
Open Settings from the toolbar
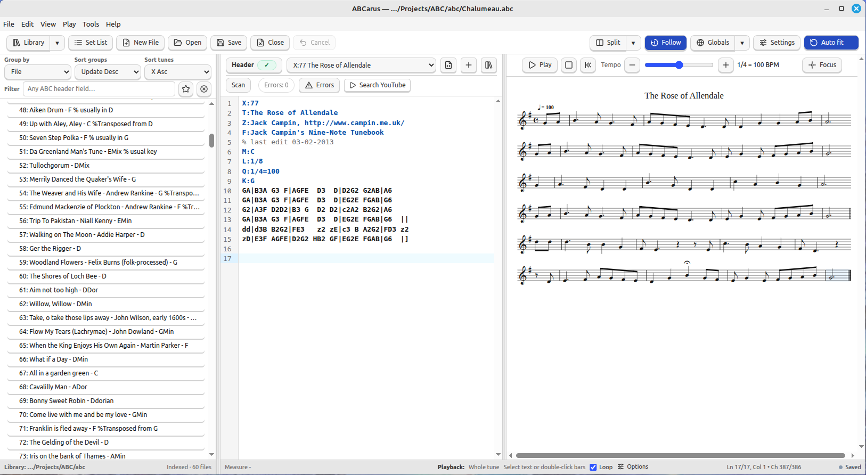pos(777,43)
